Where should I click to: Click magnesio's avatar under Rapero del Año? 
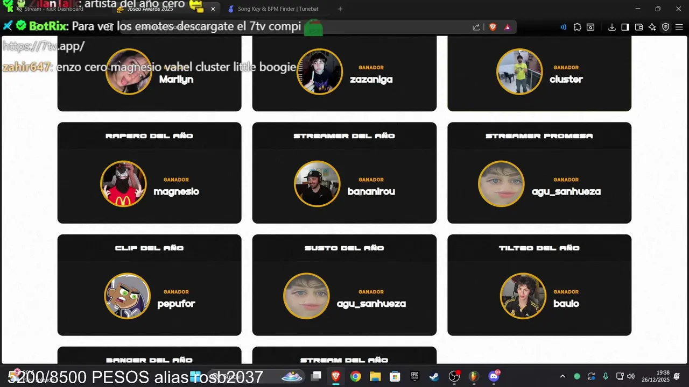123,184
